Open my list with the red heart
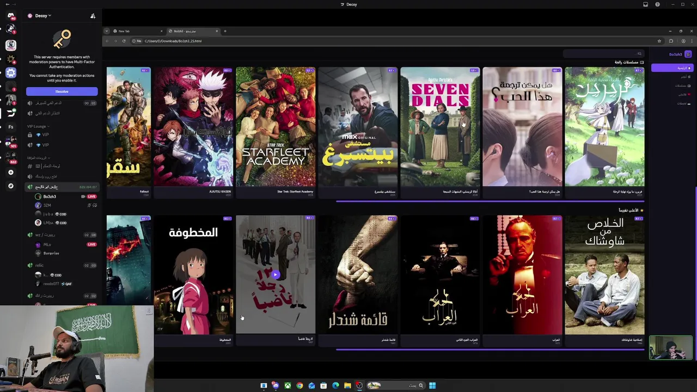This screenshot has width=697, height=392. (x=684, y=94)
